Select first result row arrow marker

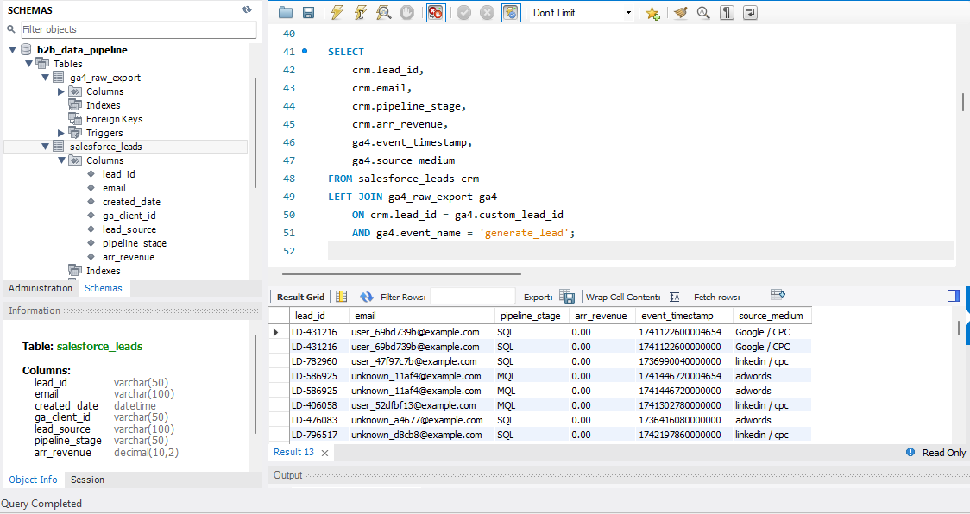pyautogui.click(x=276, y=332)
